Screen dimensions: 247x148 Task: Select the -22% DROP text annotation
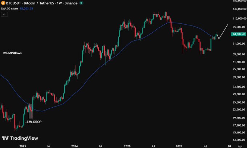coord(33,122)
